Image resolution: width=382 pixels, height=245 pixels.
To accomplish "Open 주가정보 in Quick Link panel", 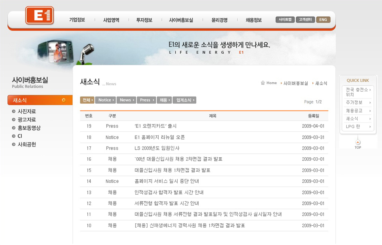I will [358, 102].
